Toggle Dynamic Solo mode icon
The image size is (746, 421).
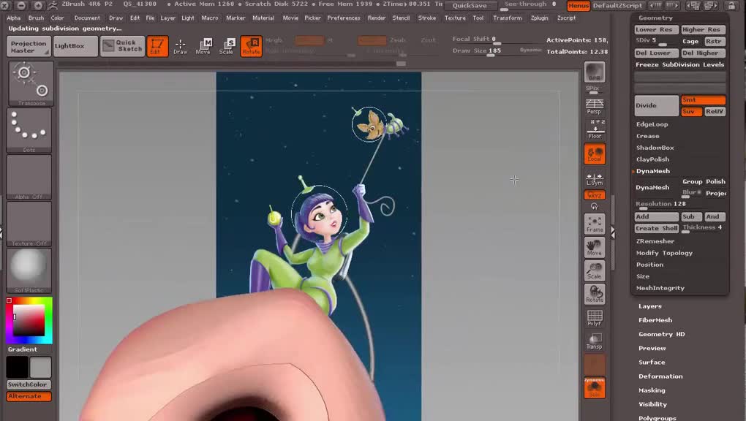pos(594,387)
